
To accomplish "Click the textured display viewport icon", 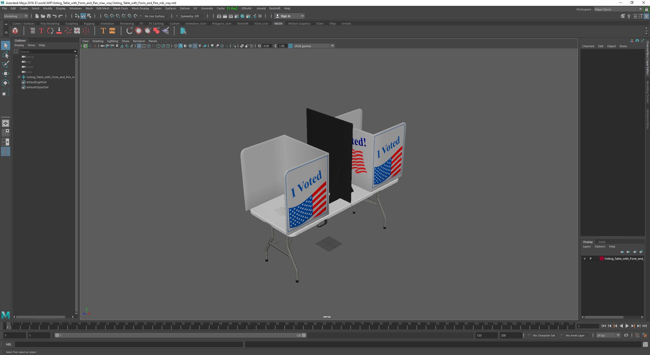I will (195, 46).
